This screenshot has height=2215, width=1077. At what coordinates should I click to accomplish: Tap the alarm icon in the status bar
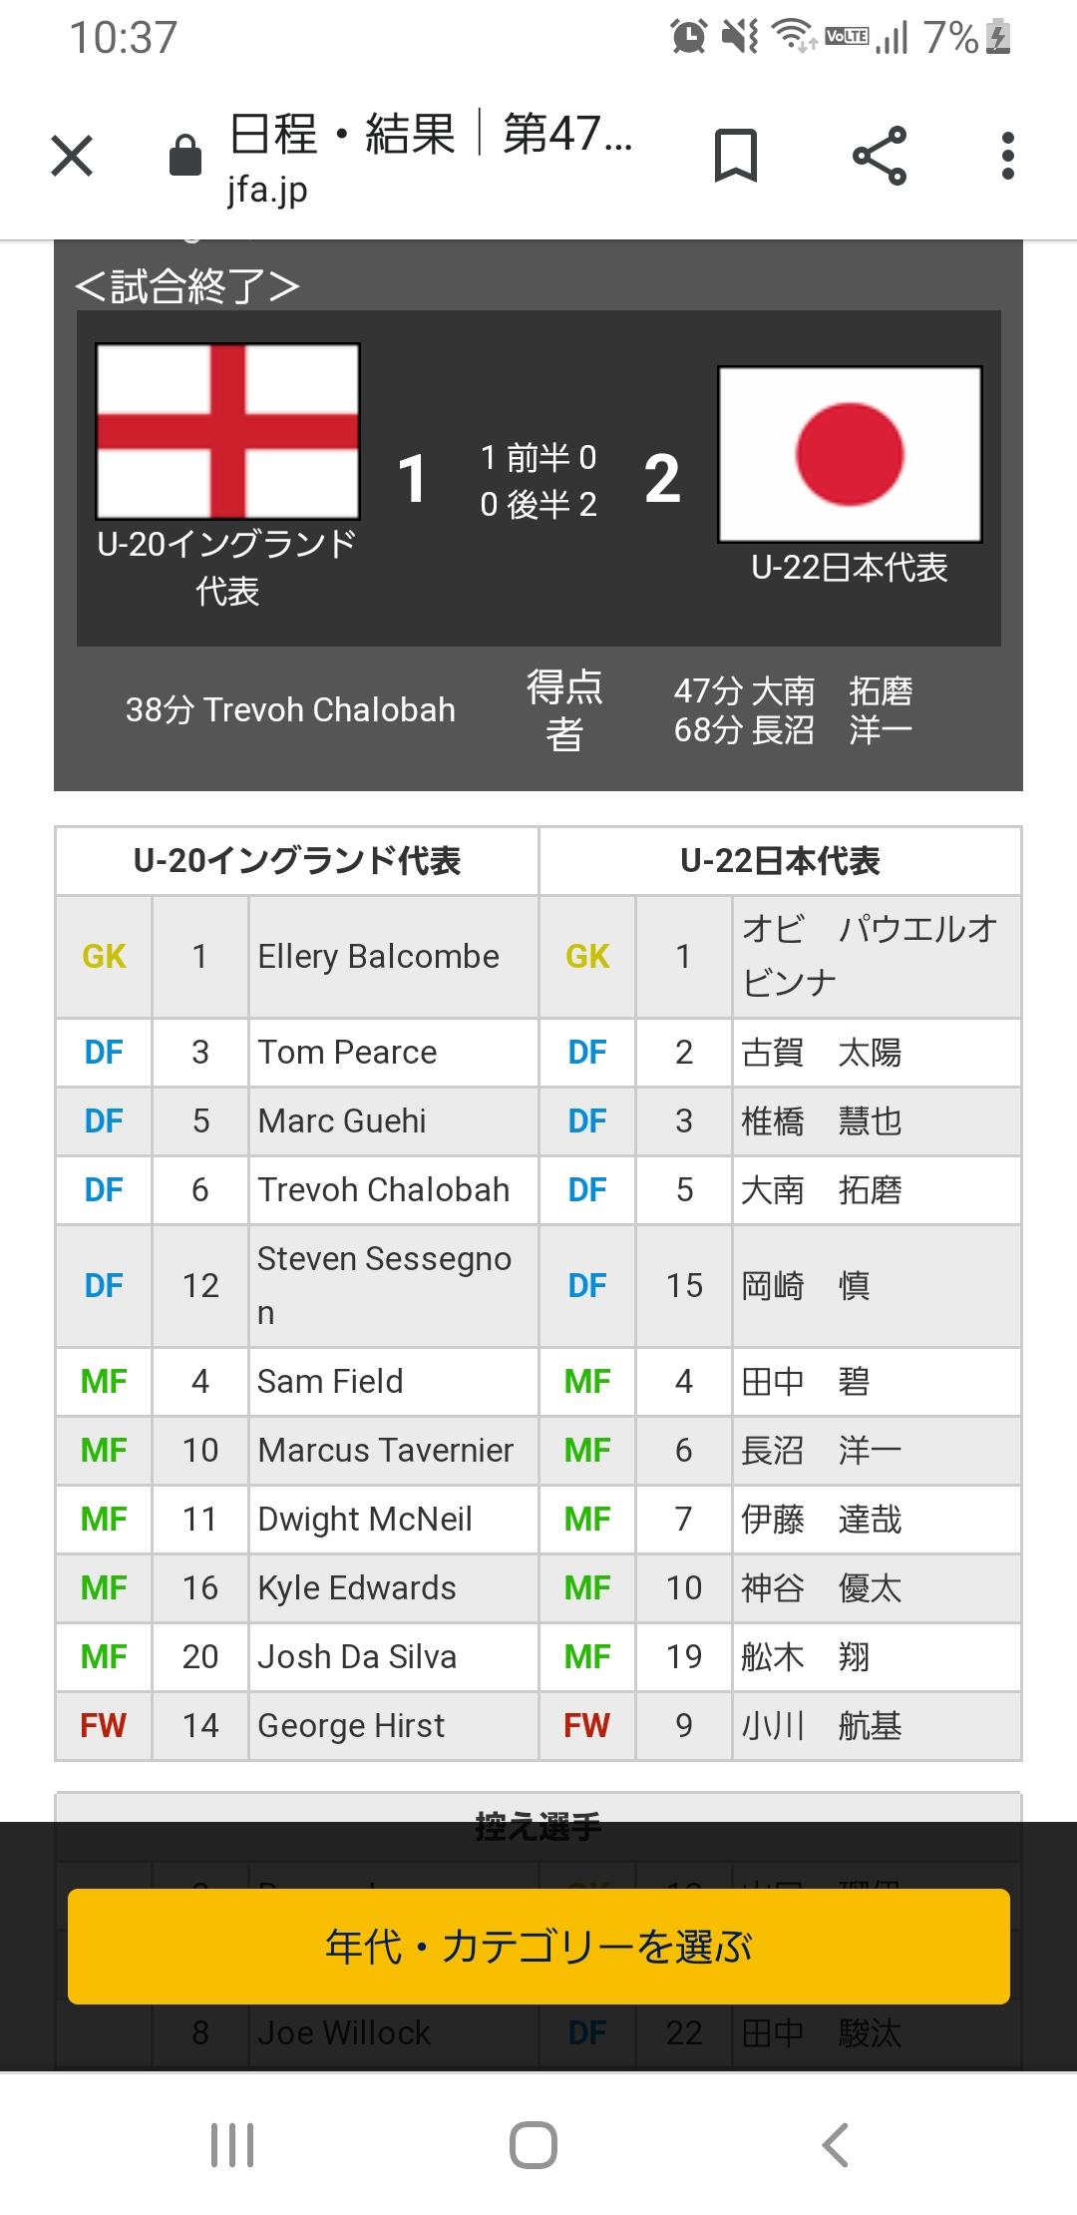(x=688, y=37)
